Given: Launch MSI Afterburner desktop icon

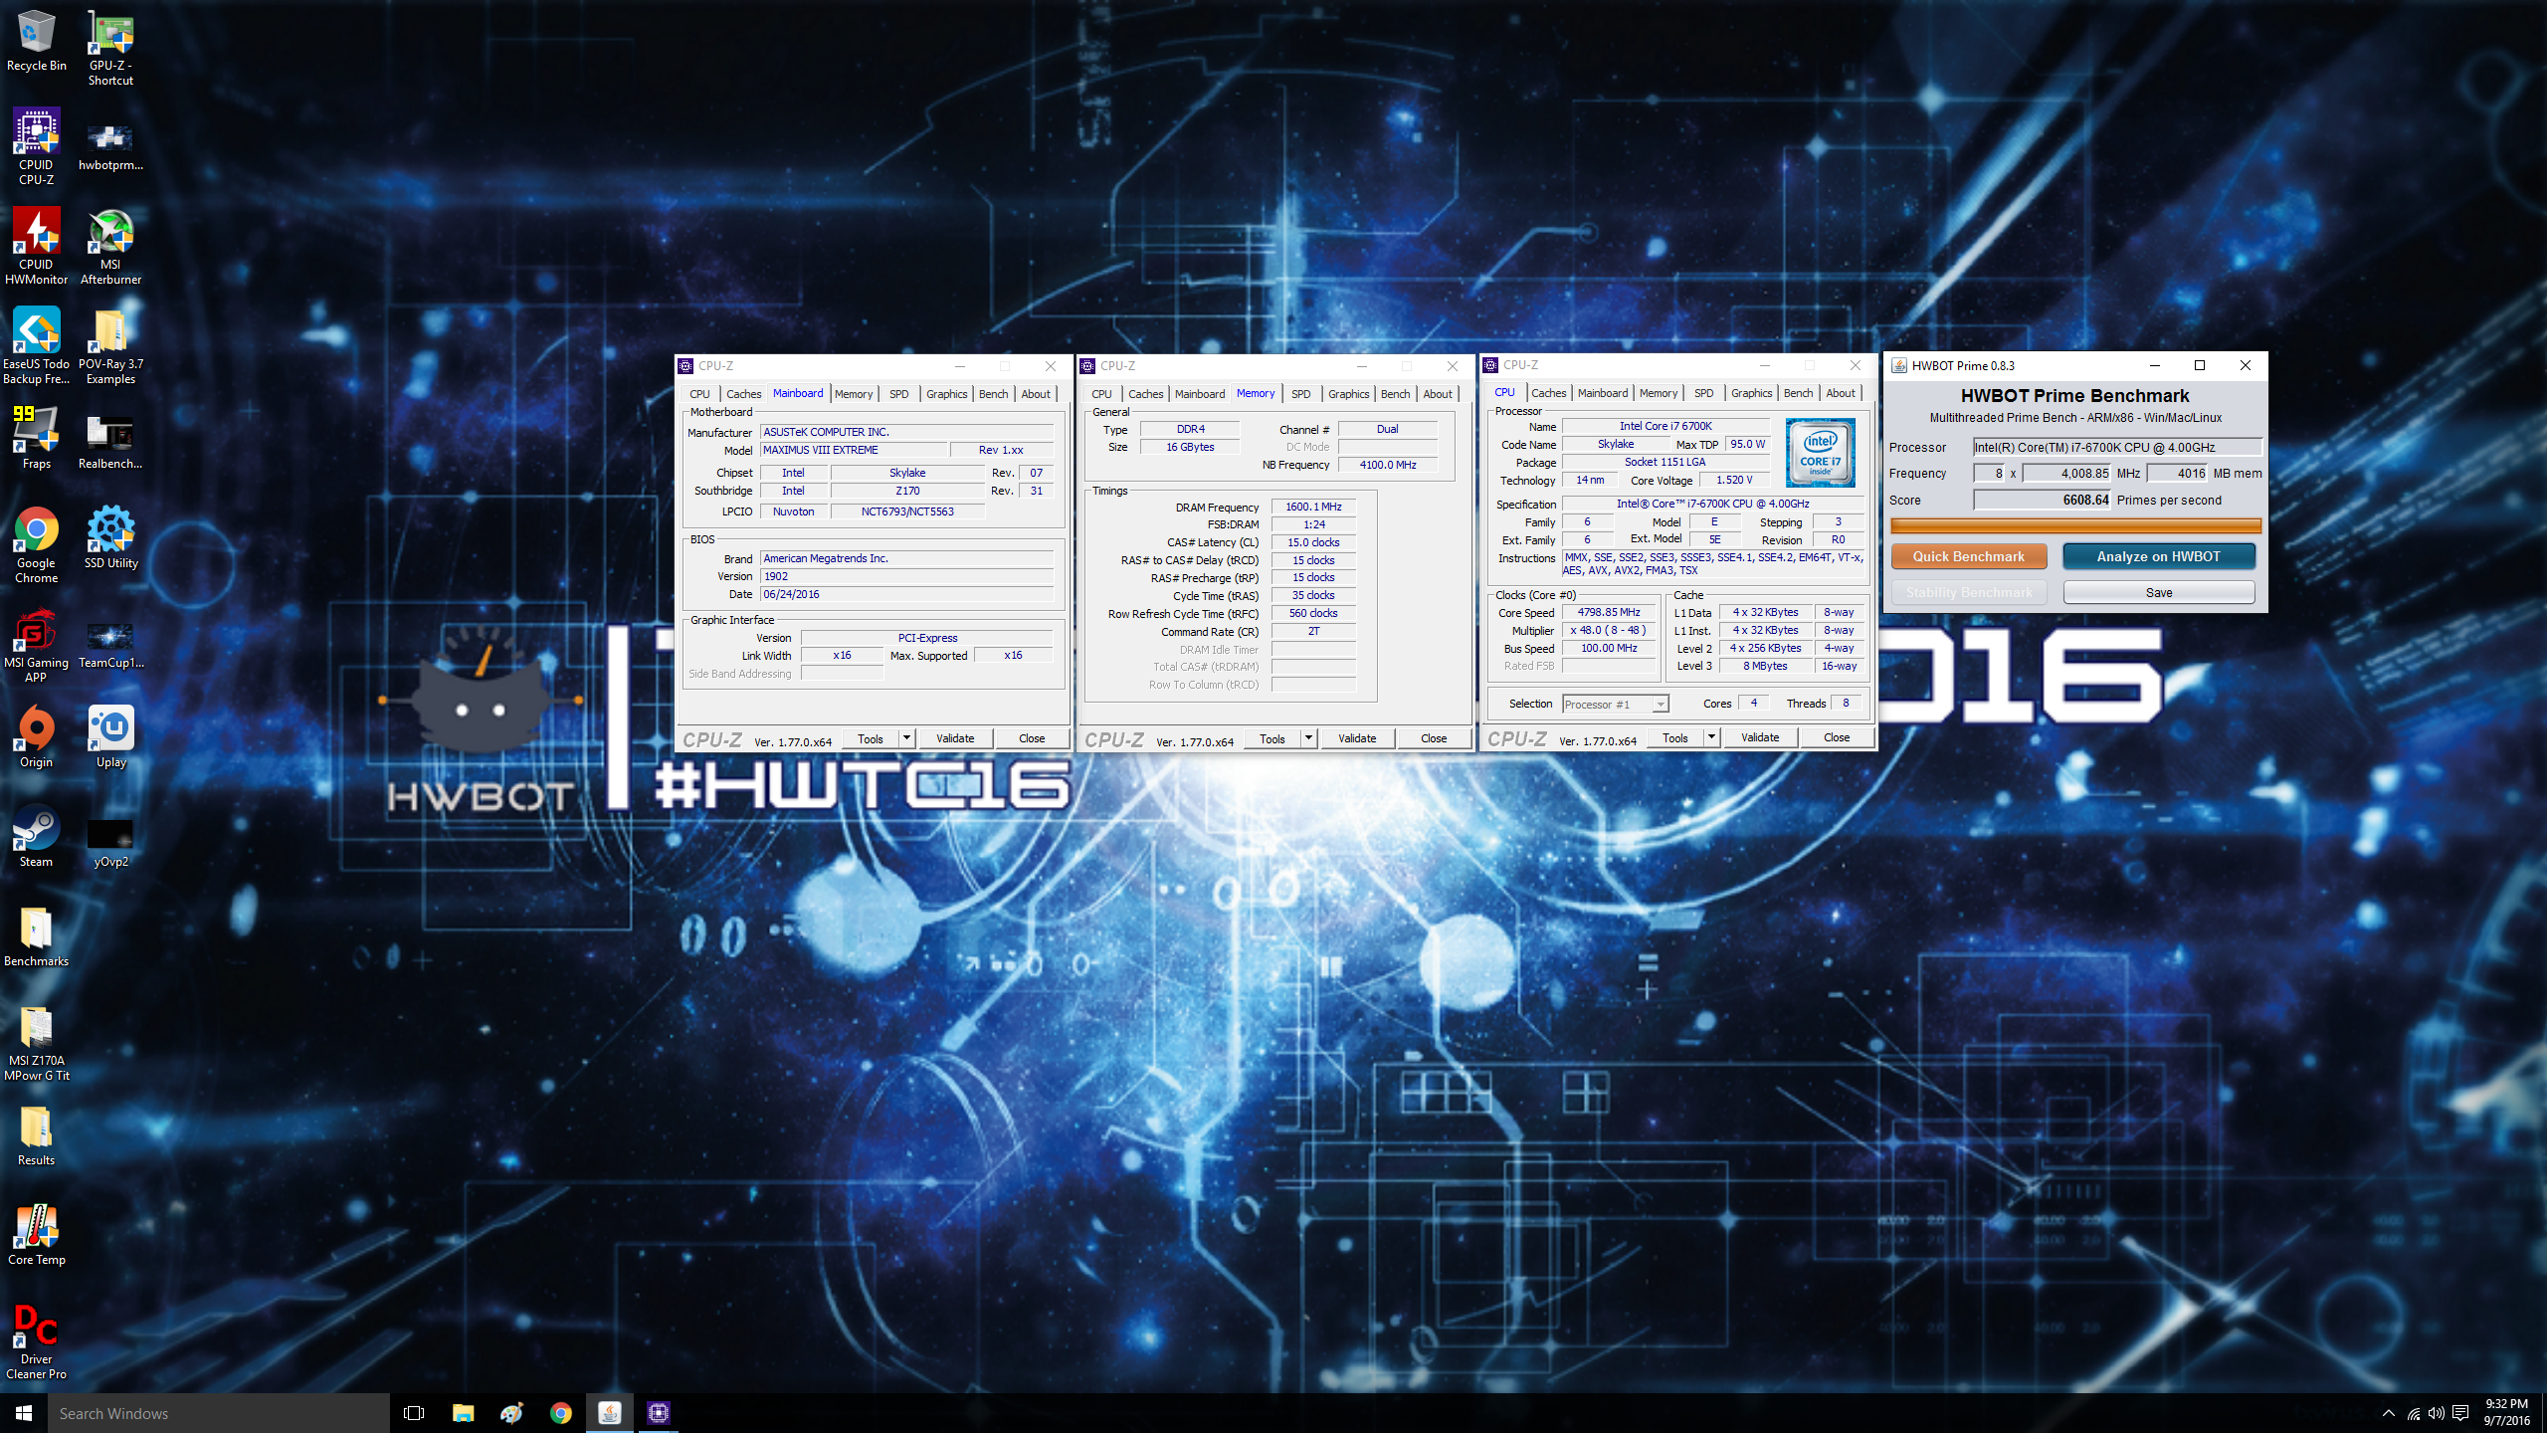Looking at the screenshot, I should coord(110,246).
